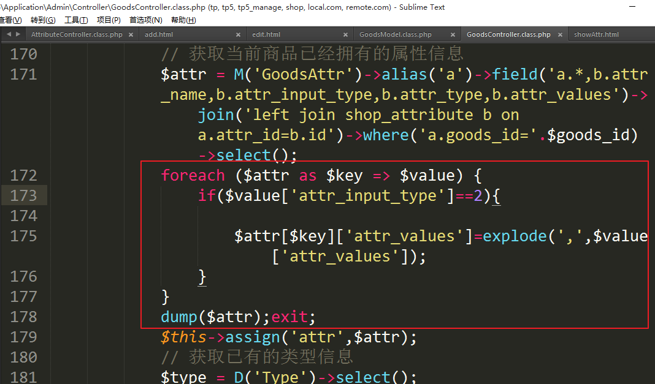This screenshot has width=655, height=384.
Task: Select the AttributeController.class.php tab
Action: (76, 35)
